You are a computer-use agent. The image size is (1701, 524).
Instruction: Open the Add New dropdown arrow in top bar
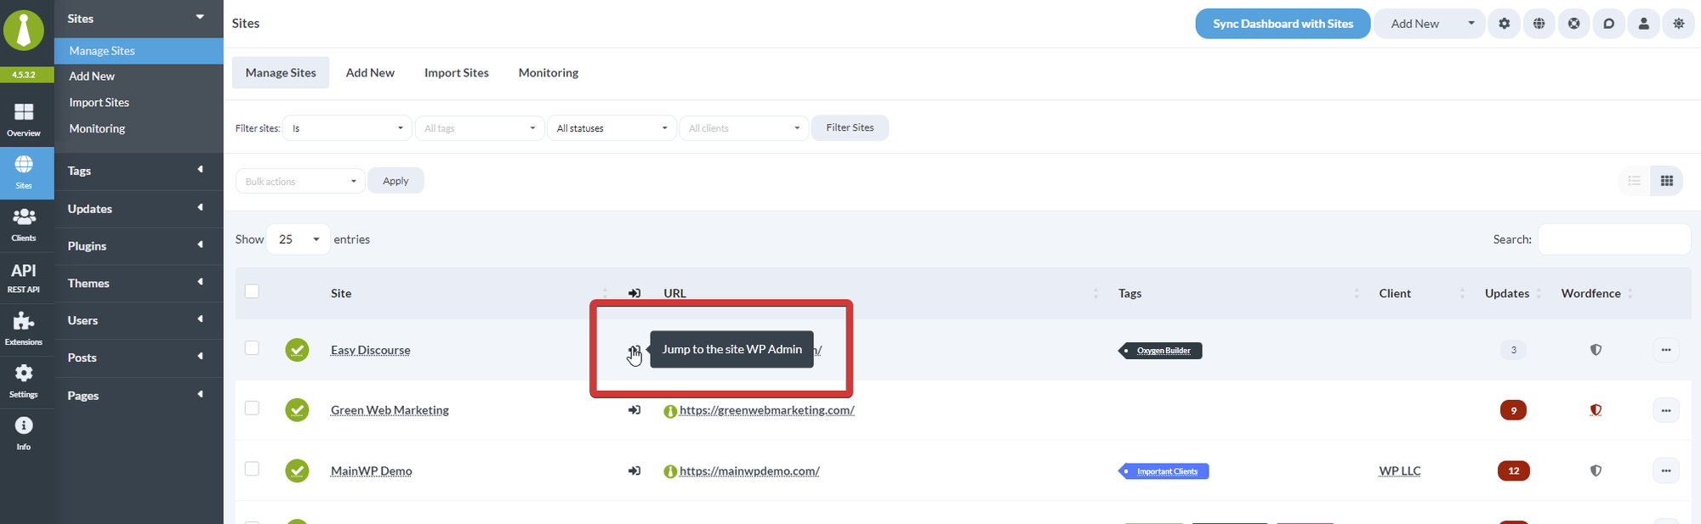click(x=1471, y=24)
